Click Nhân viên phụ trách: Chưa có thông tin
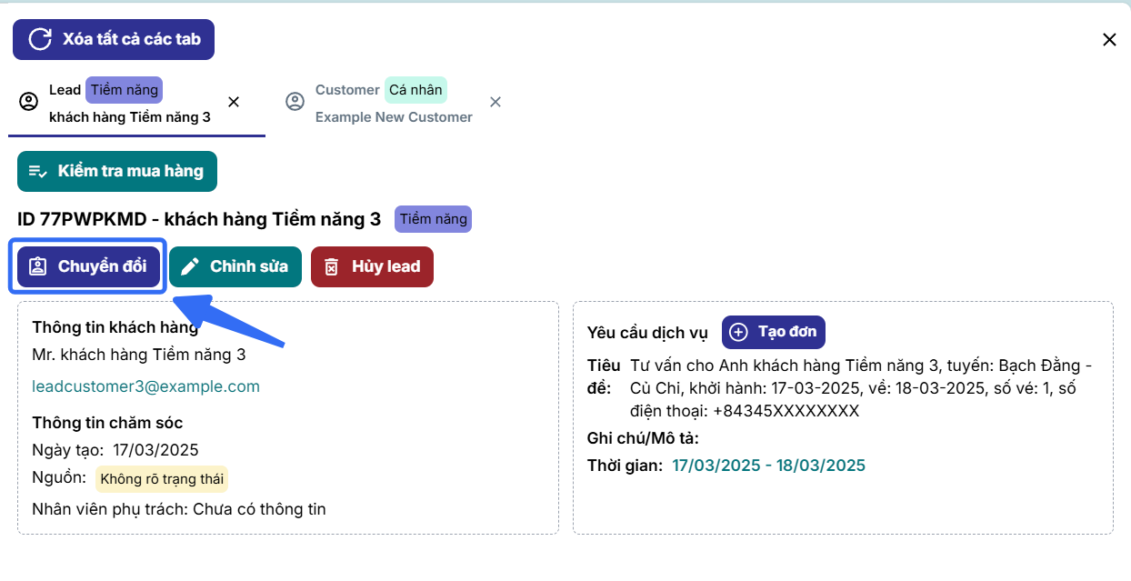 [179, 509]
